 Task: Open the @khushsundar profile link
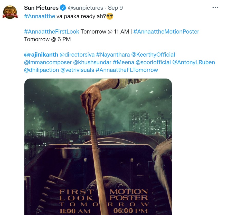(x=92, y=62)
